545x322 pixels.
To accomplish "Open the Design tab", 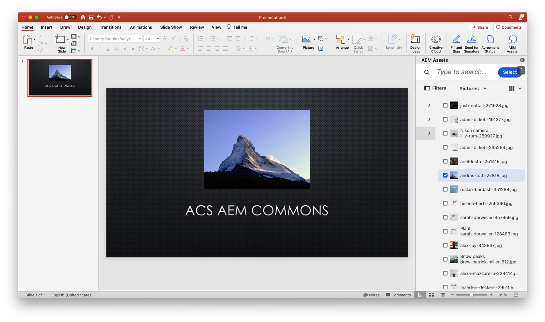I will point(85,27).
